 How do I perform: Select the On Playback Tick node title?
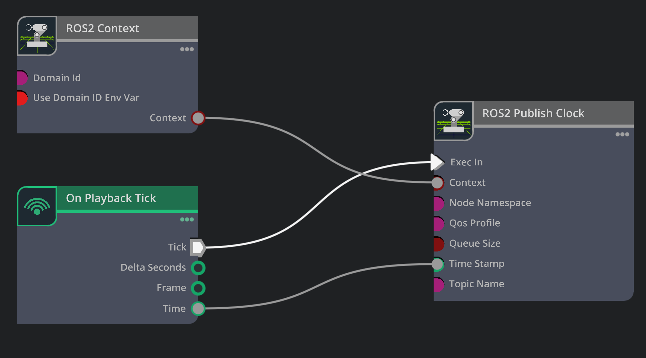pyautogui.click(x=111, y=198)
